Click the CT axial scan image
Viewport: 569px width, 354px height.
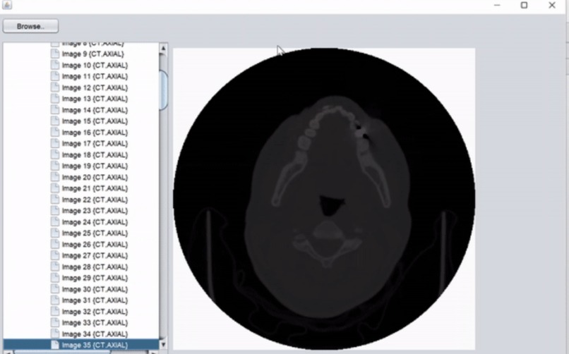coord(324,199)
